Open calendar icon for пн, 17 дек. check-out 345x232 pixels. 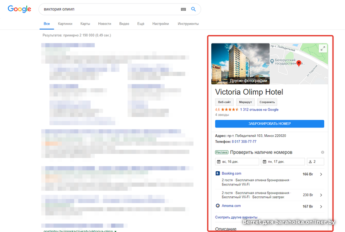[264, 162]
